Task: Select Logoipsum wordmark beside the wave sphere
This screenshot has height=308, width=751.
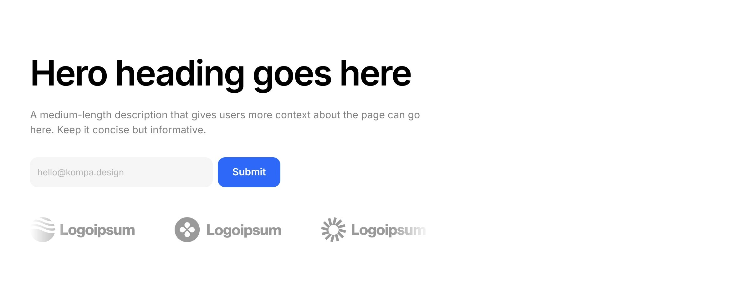Action: click(97, 230)
